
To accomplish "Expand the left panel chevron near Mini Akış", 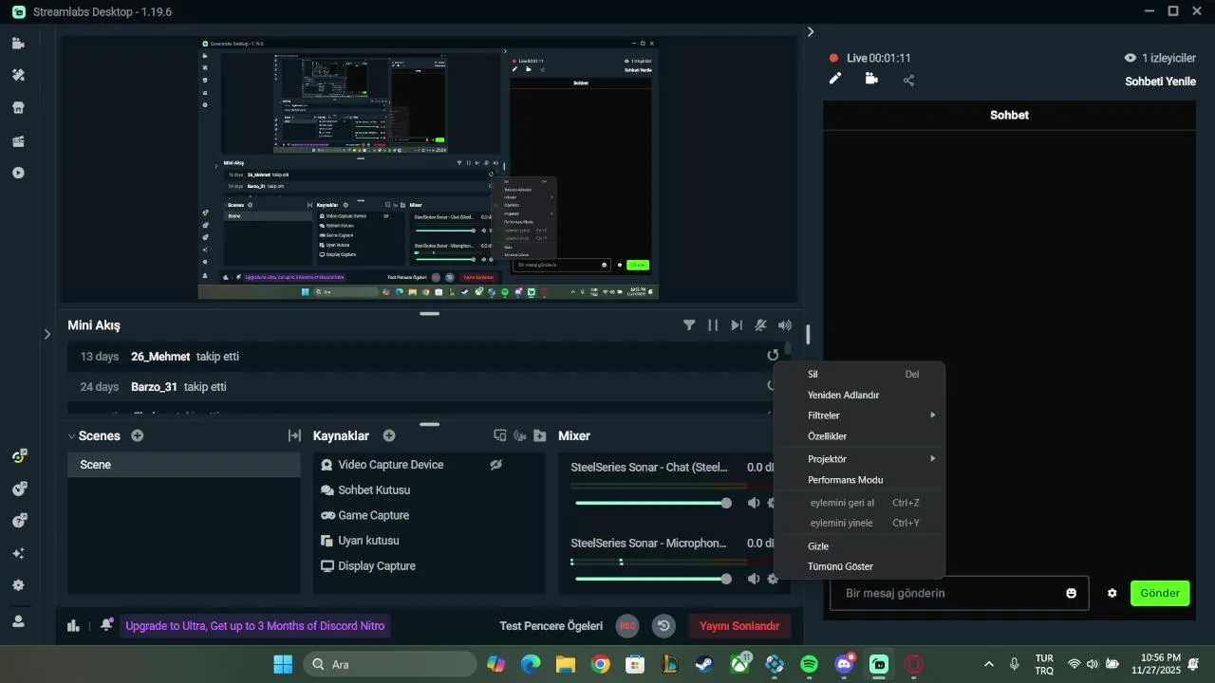I will (x=47, y=334).
